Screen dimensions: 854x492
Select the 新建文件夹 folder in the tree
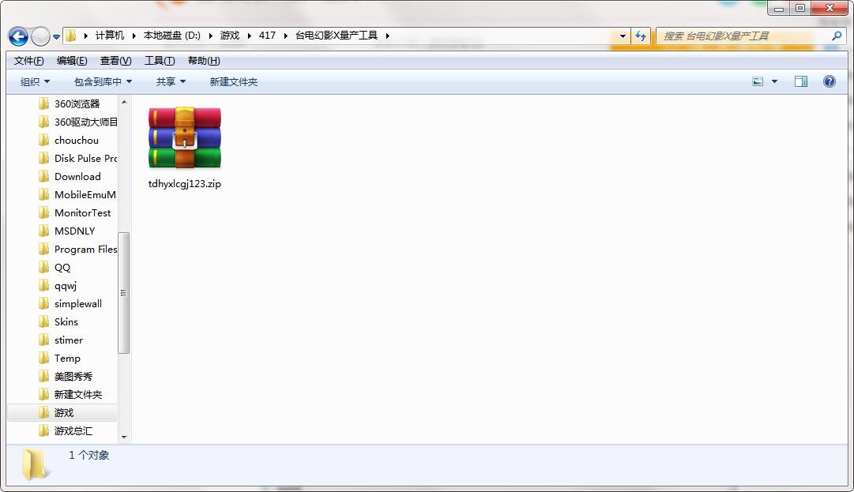pos(77,395)
